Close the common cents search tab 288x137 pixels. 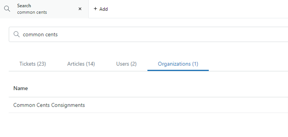tap(80, 9)
